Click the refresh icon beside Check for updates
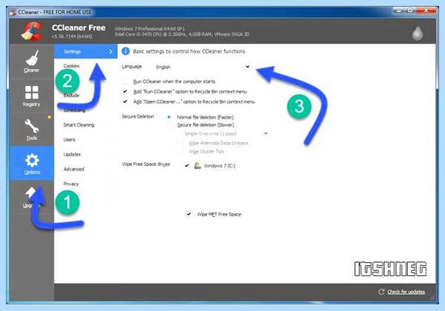Viewport: 445px width, 311px height. coord(381,292)
